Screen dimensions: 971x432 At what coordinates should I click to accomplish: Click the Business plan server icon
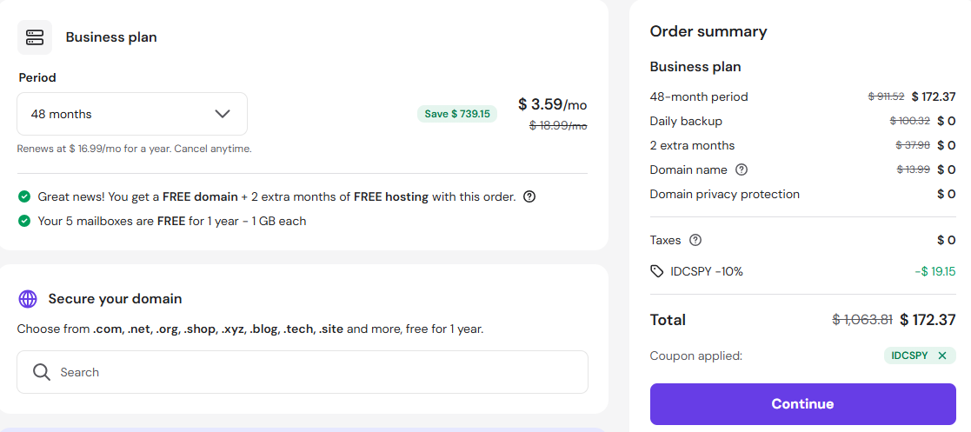coord(35,37)
